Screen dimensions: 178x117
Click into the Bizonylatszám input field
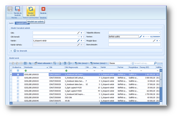[x=134, y=45]
